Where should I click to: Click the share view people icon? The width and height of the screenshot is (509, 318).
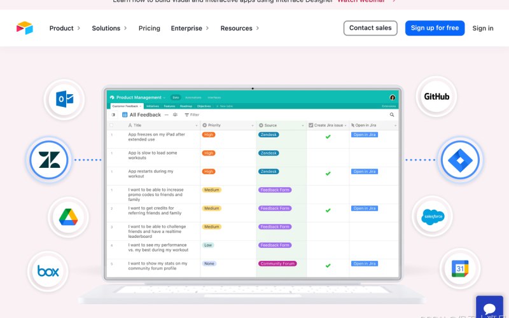pyautogui.click(x=176, y=114)
